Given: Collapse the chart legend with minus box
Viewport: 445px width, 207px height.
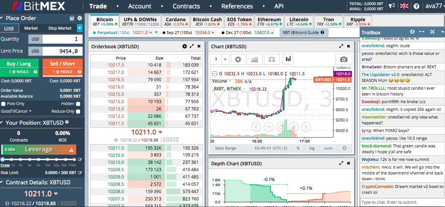Looking at the screenshot, I should 215,74.
